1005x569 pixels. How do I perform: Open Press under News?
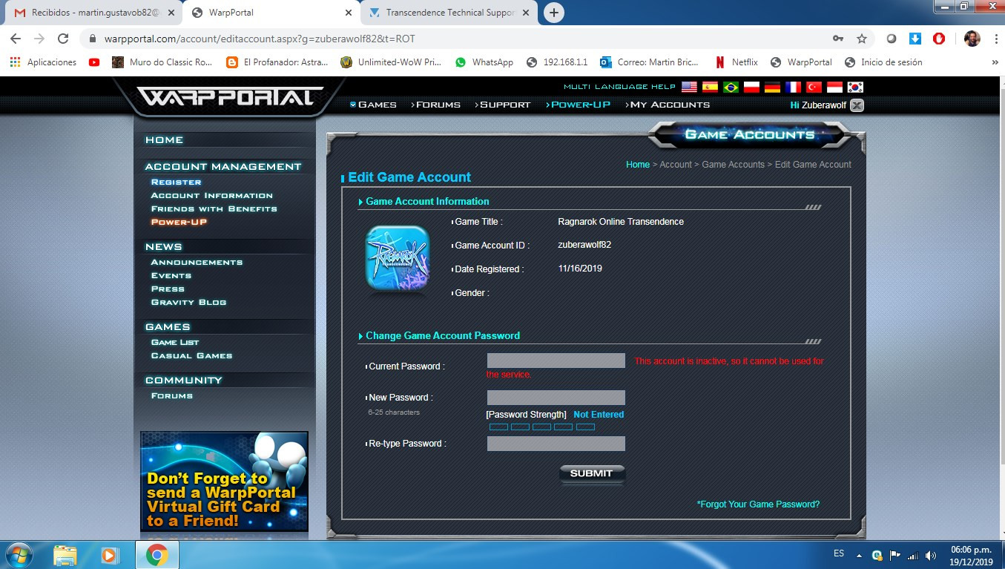point(168,289)
